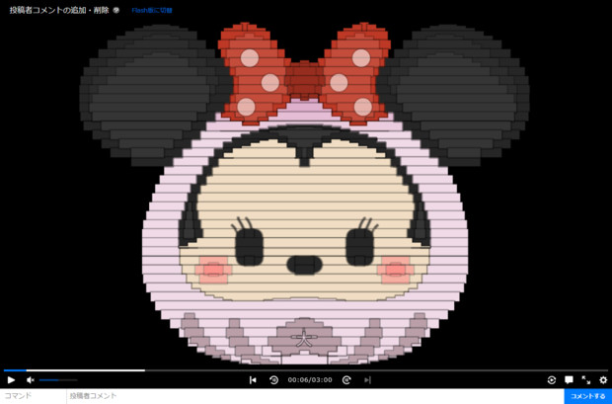
Task: Click the コマンド command input field
Action: (x=34, y=396)
